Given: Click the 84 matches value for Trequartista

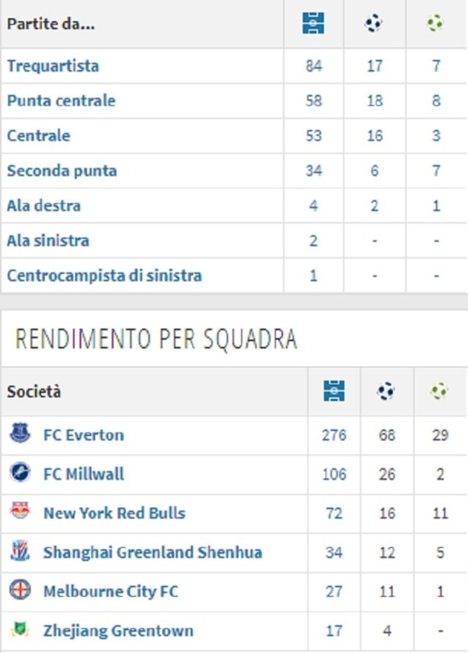Looking at the screenshot, I should pos(314,66).
